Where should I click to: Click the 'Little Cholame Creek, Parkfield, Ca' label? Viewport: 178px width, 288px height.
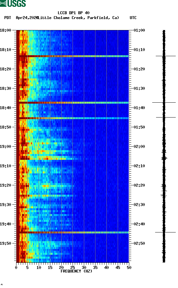tap(78, 18)
